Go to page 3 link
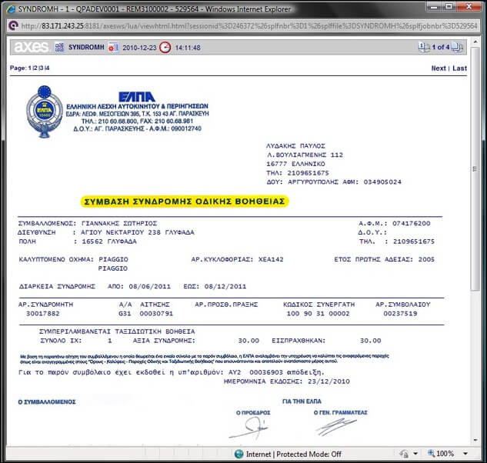Screen dimensions: 487x463 pyautogui.click(x=42, y=68)
